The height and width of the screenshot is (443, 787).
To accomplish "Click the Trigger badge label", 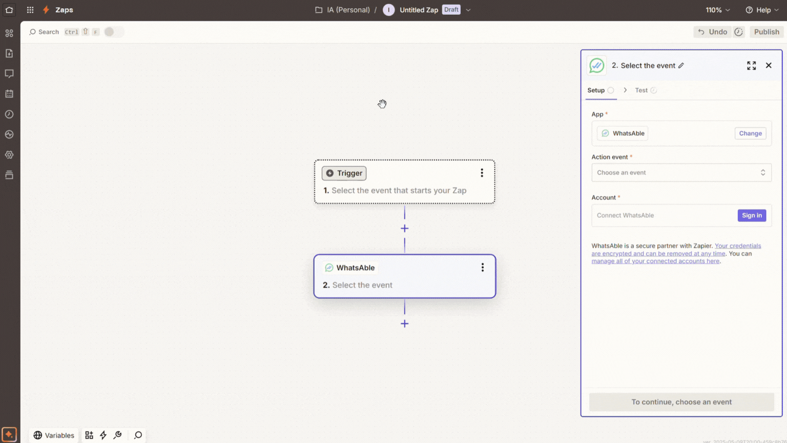I will click(344, 173).
